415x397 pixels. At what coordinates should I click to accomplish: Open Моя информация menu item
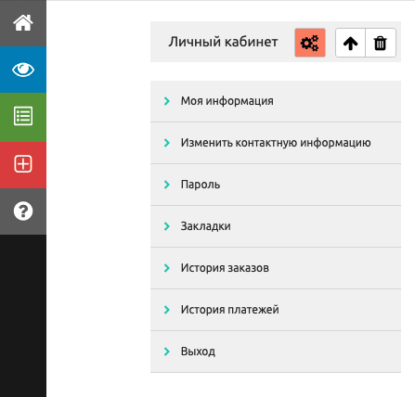[x=227, y=101]
